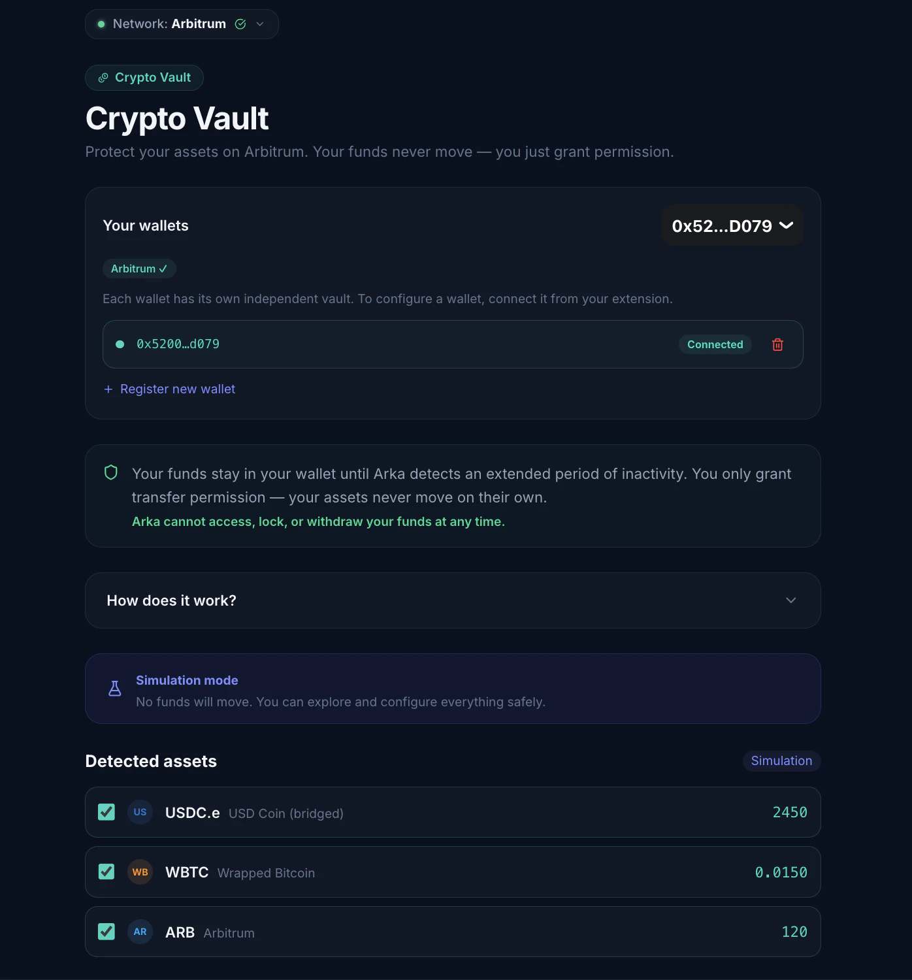Click the verified check icon next to Arbitrum network

click(240, 24)
